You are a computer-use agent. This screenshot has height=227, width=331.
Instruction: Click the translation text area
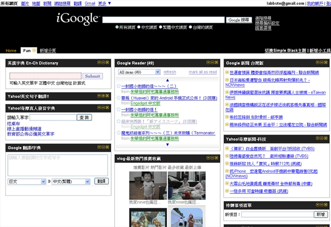(57, 165)
